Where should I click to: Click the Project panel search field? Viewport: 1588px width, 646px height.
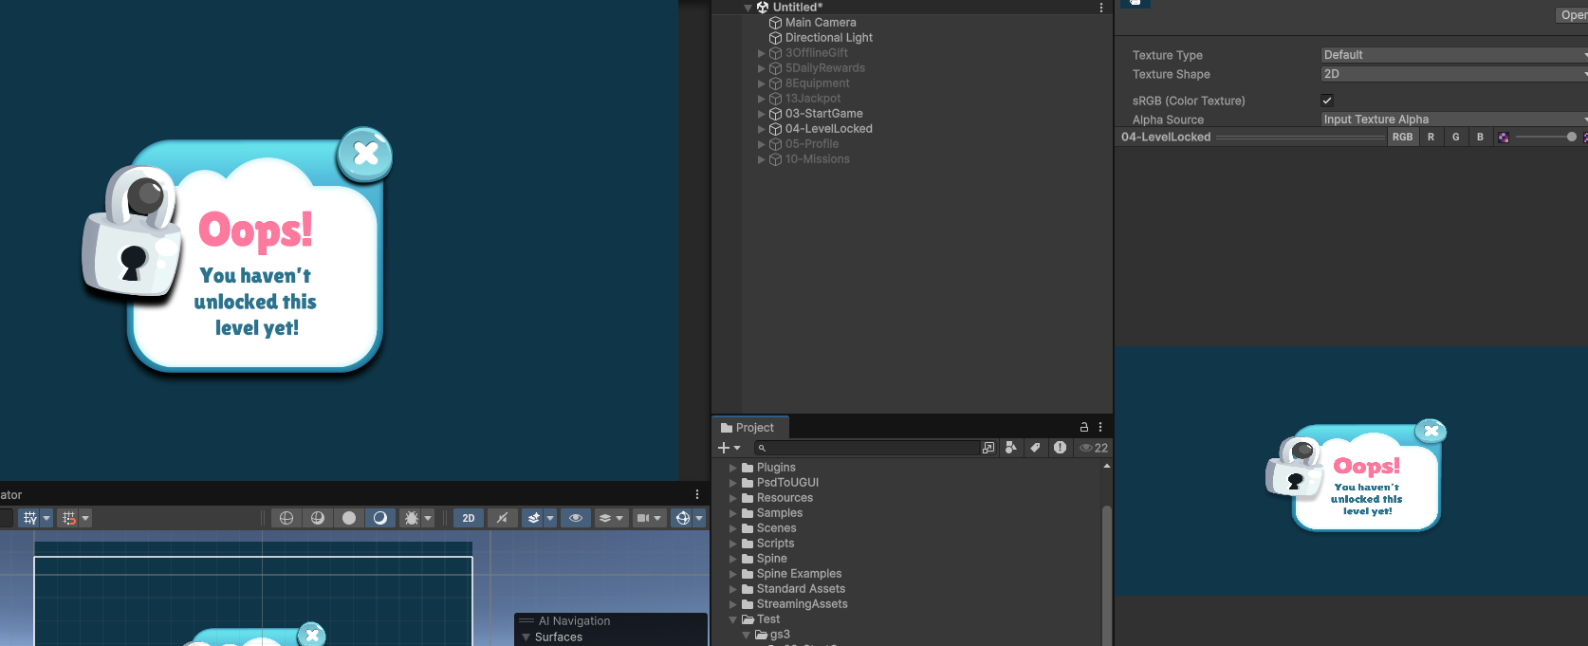(x=868, y=448)
